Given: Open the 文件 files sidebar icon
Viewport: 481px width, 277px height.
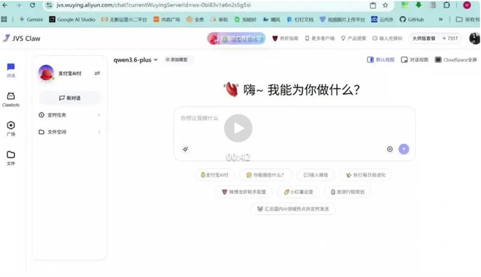Looking at the screenshot, I should (11, 158).
